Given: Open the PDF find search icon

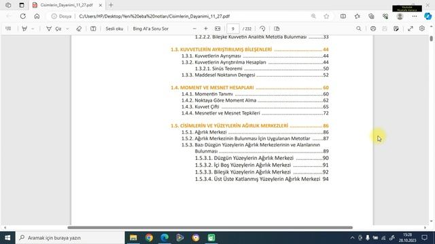Looking at the screenshot, I should (359, 28).
